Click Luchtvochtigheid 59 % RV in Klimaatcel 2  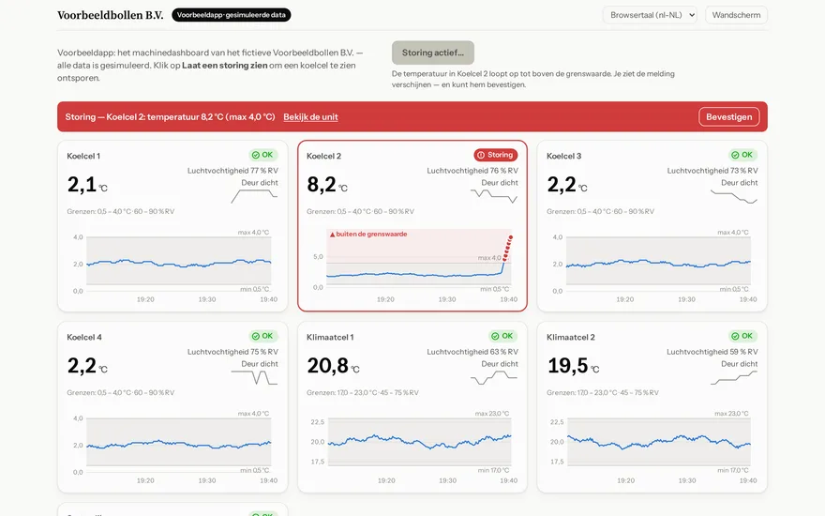[712, 352]
